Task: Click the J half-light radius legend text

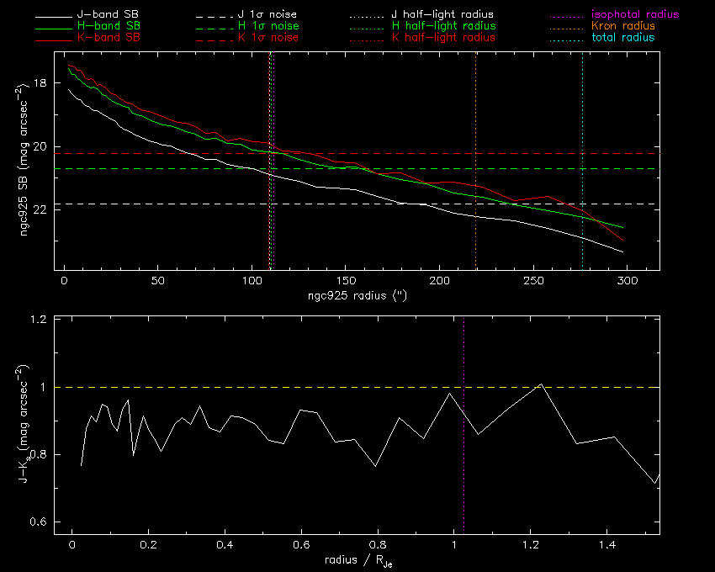Action: tap(443, 15)
